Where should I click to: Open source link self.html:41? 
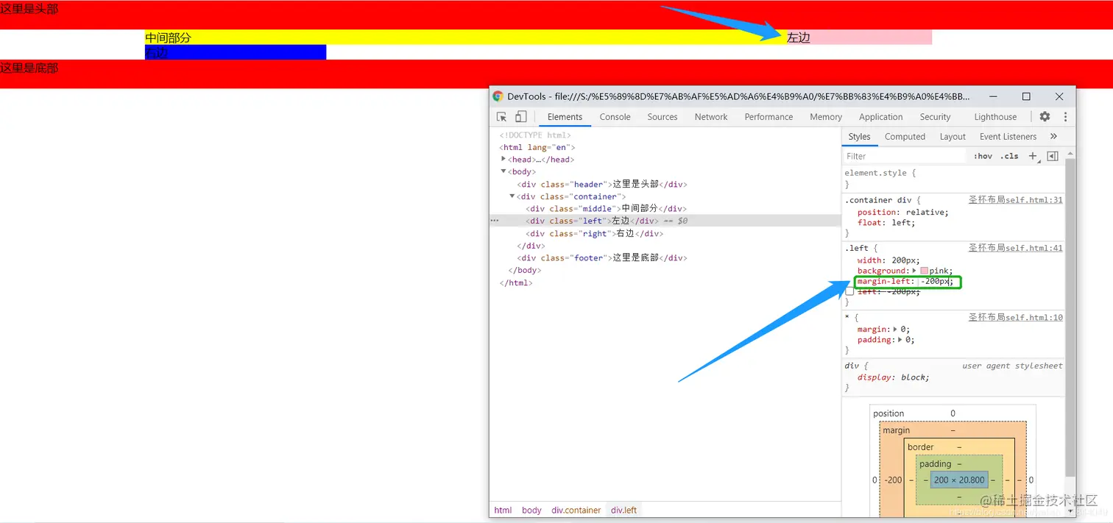pos(1015,248)
